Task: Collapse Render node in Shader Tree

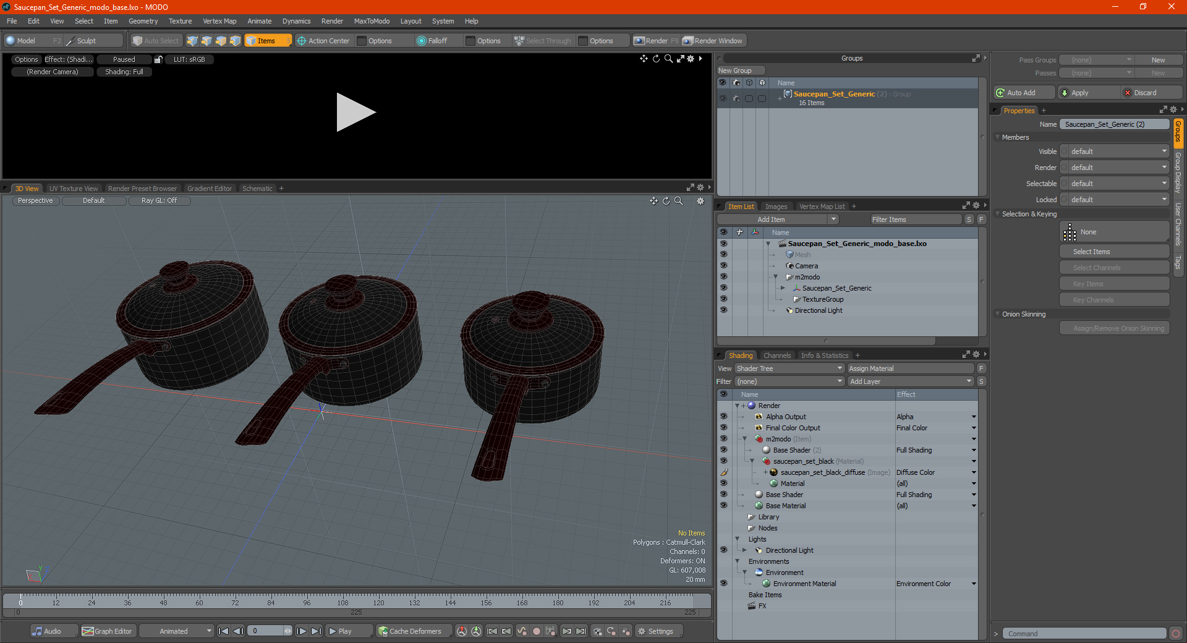Action: (737, 406)
